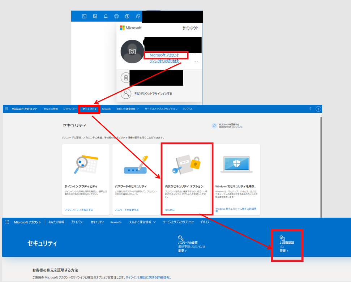The height and width of the screenshot is (282, 351).
Task: Open the app launcher waffle in the Security overview page header
Action: (x=6, y=109)
